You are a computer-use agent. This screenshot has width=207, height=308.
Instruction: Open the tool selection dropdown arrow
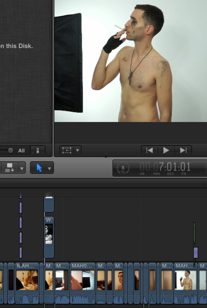(x=49, y=169)
